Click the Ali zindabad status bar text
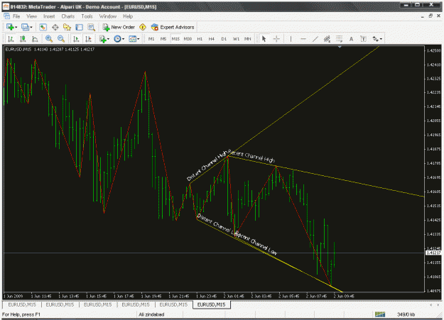The width and height of the screenshot is (444, 320). click(151, 314)
